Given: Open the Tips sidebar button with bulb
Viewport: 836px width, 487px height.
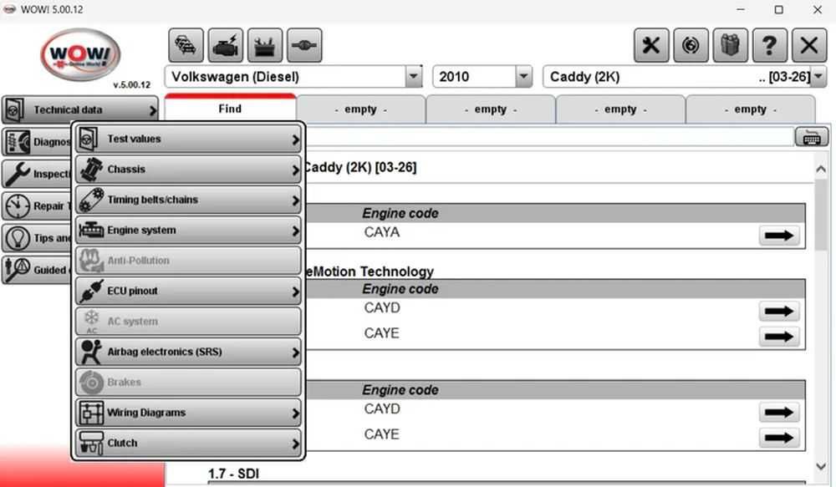Looking at the screenshot, I should pos(36,237).
